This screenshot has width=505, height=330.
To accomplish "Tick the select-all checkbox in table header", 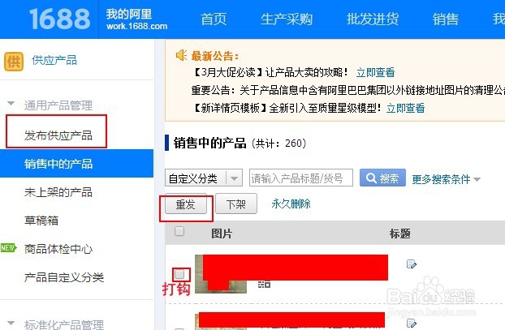I will click(x=179, y=231).
